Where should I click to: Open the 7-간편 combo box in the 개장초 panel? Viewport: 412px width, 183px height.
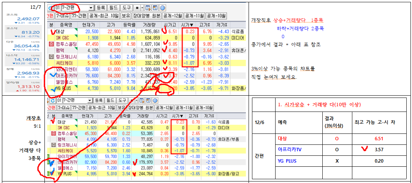point(77,101)
